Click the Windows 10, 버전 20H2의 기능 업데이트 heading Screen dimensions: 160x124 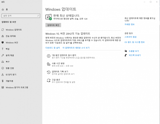point(68,34)
